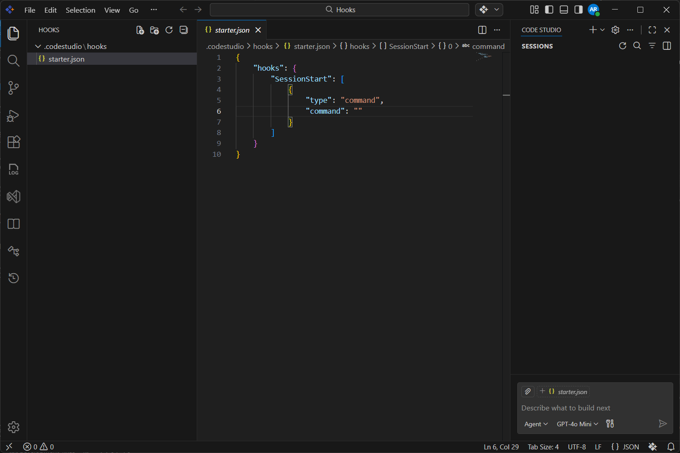Refresh the Hooks explorer
Viewport: 680px width, 453px height.
pyautogui.click(x=169, y=30)
